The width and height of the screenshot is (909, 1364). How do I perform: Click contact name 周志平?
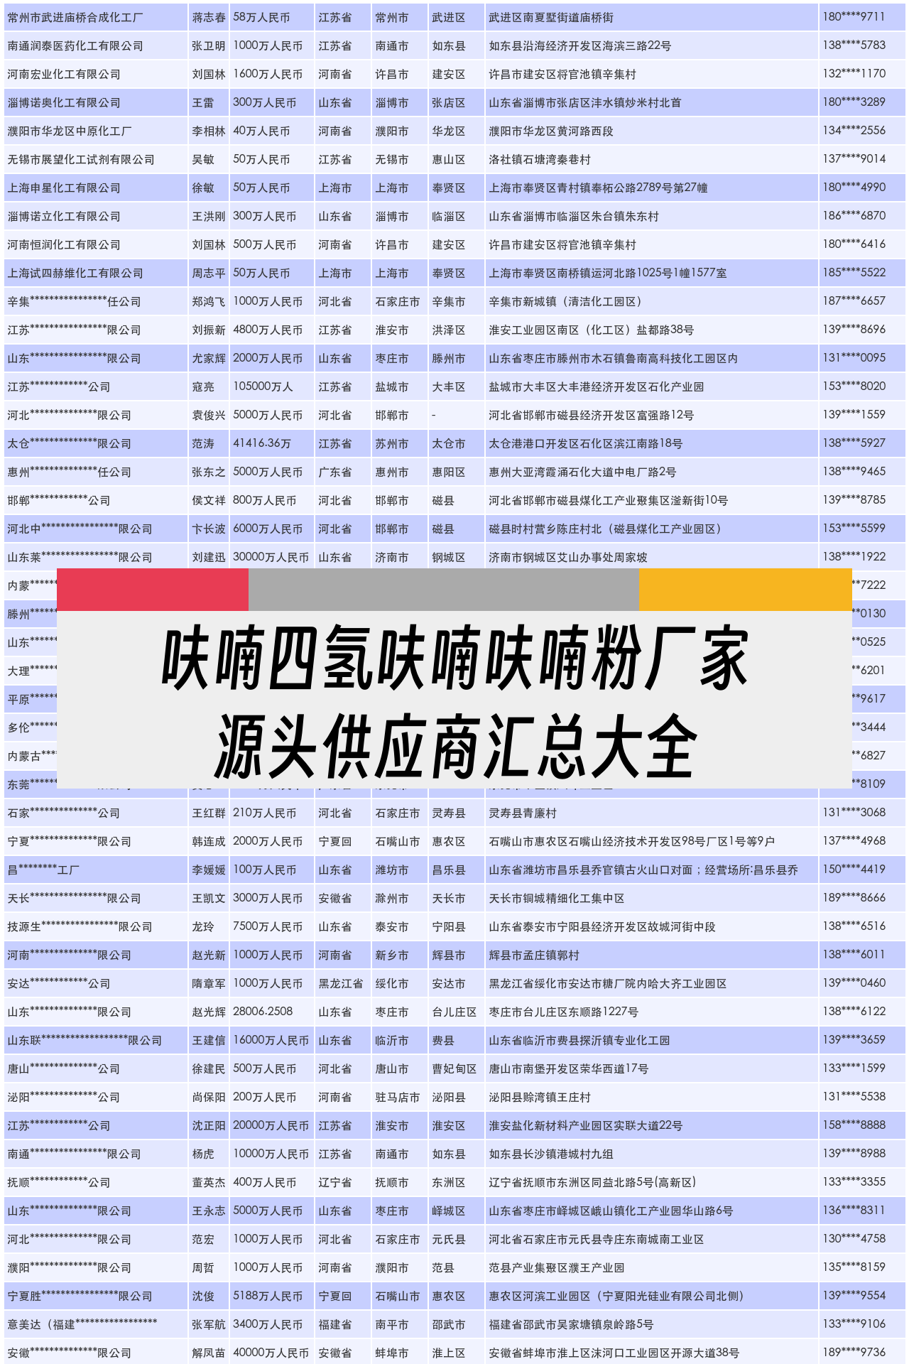point(209,273)
